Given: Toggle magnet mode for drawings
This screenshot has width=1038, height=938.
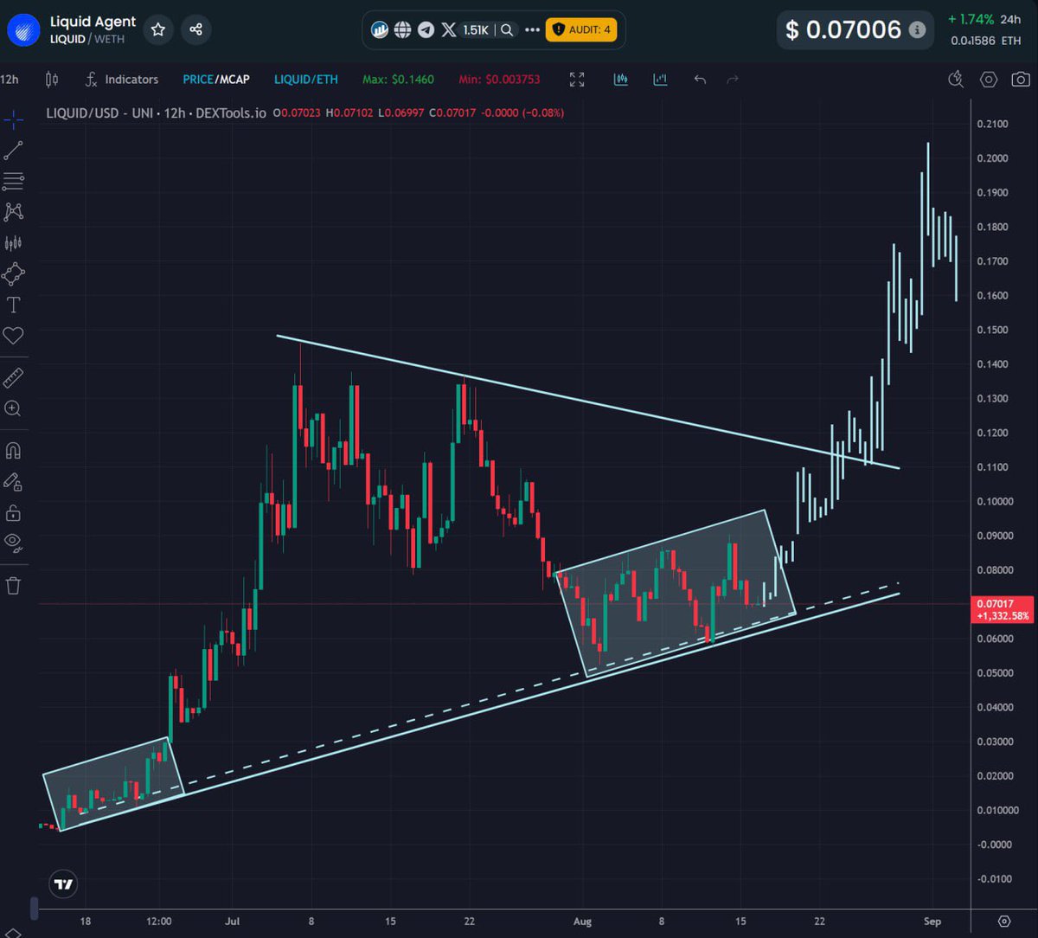Looking at the screenshot, I should 13,451.
